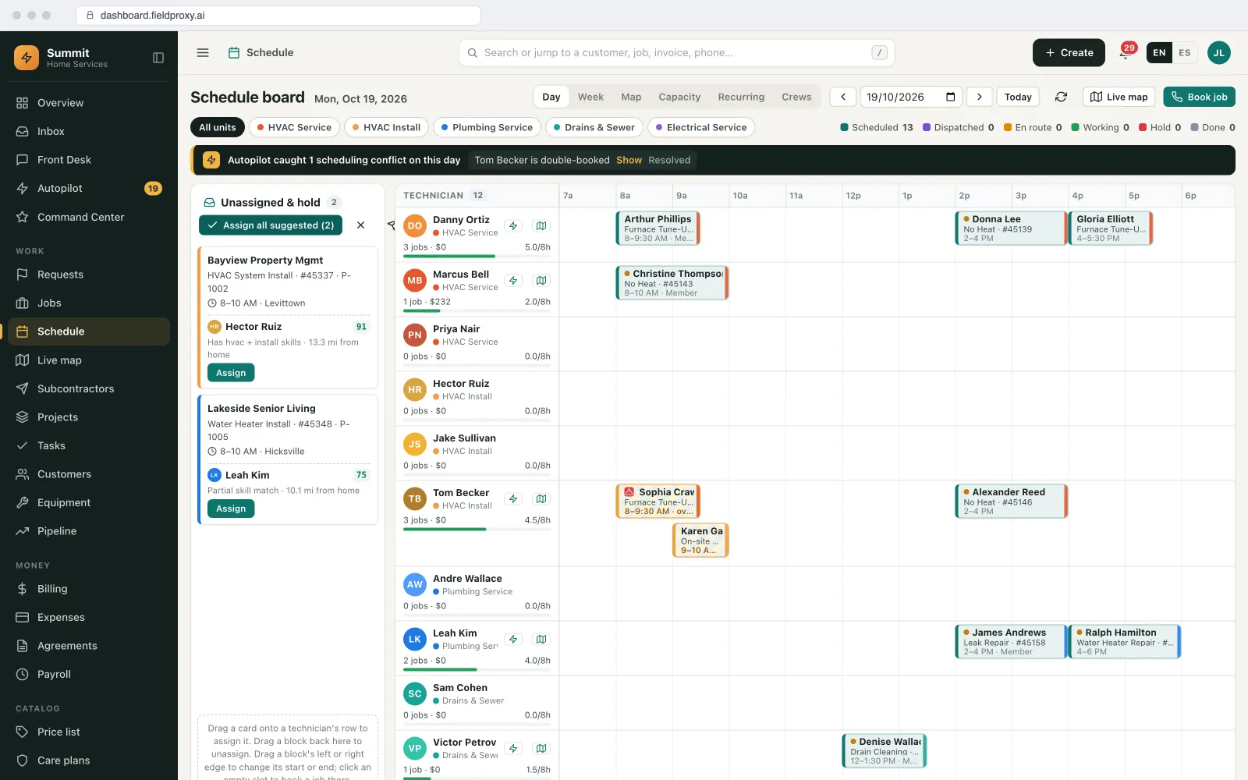Open the Live map button
Viewport: 1248px width, 780px height.
(1119, 97)
